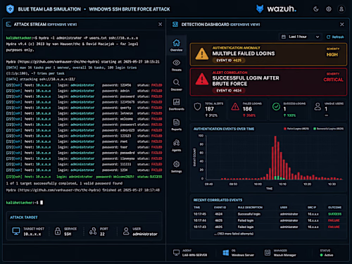Click Wazuh Manager icon in status bar

(x=268, y=253)
